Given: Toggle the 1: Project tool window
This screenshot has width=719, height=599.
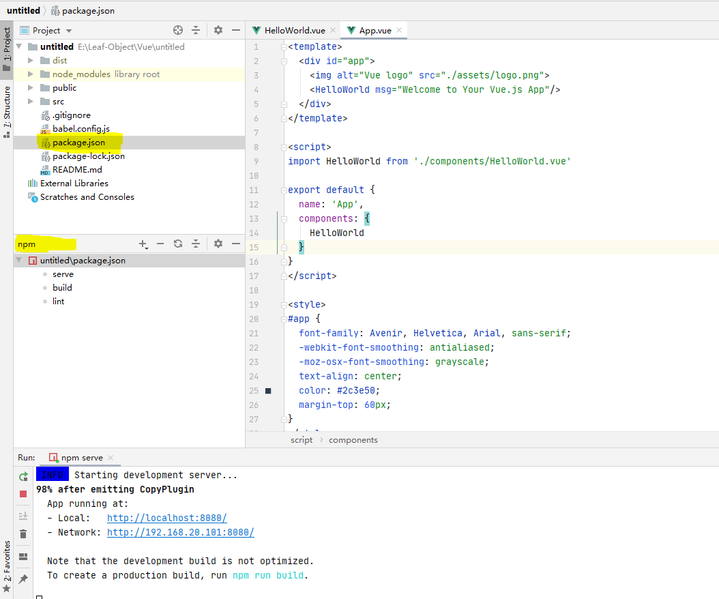Looking at the screenshot, I should [x=7, y=49].
